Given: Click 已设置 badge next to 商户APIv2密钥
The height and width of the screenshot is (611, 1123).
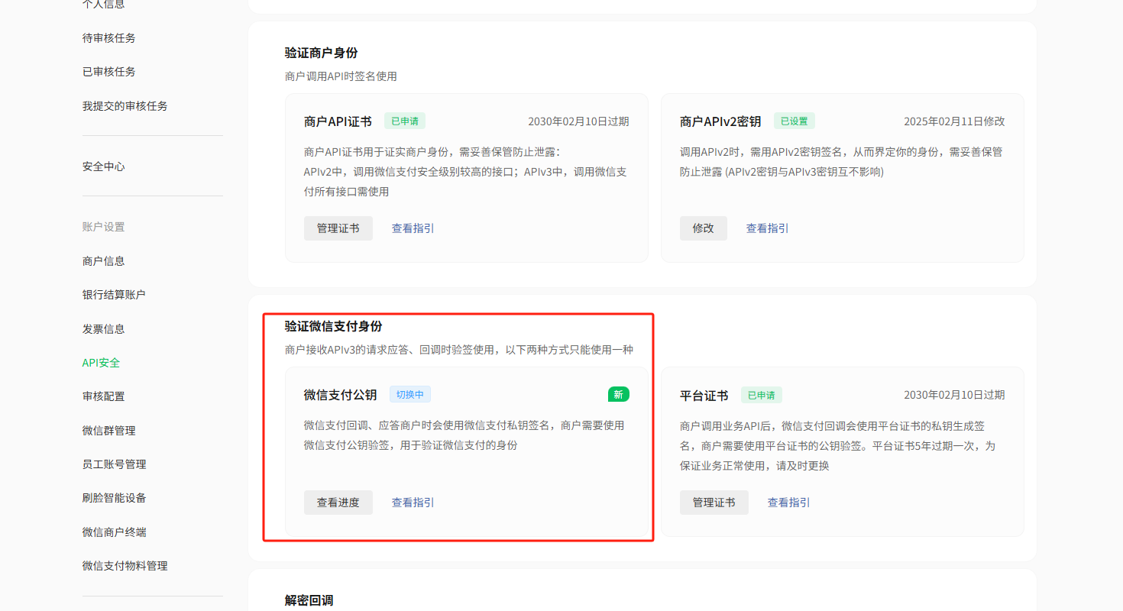Looking at the screenshot, I should pyautogui.click(x=794, y=121).
